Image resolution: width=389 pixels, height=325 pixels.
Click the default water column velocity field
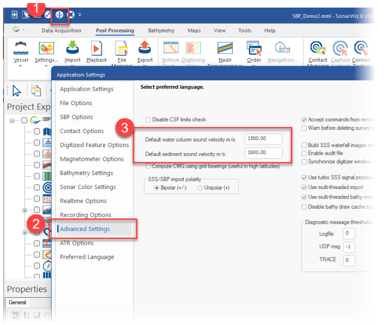coord(262,139)
